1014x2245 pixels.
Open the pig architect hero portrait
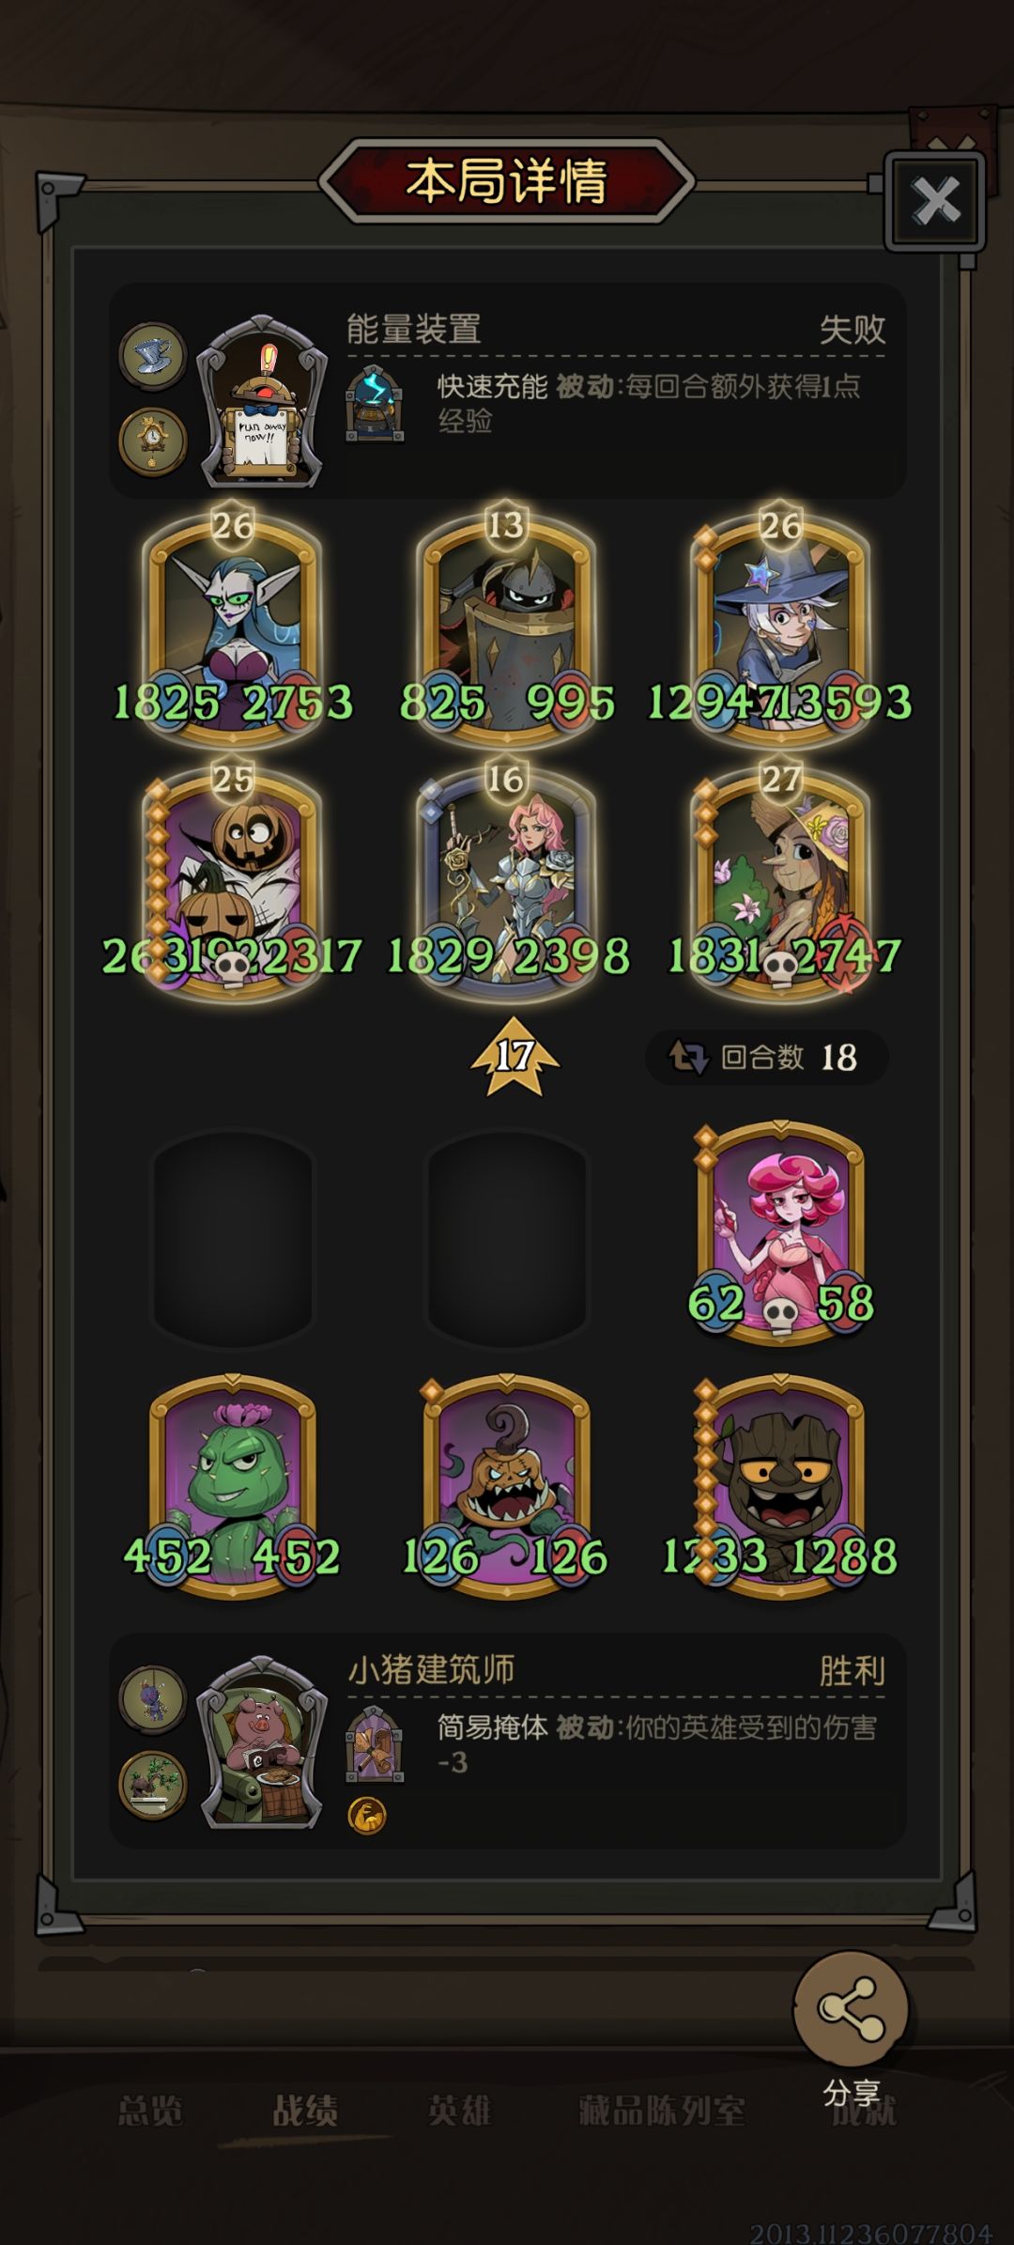point(262,1743)
